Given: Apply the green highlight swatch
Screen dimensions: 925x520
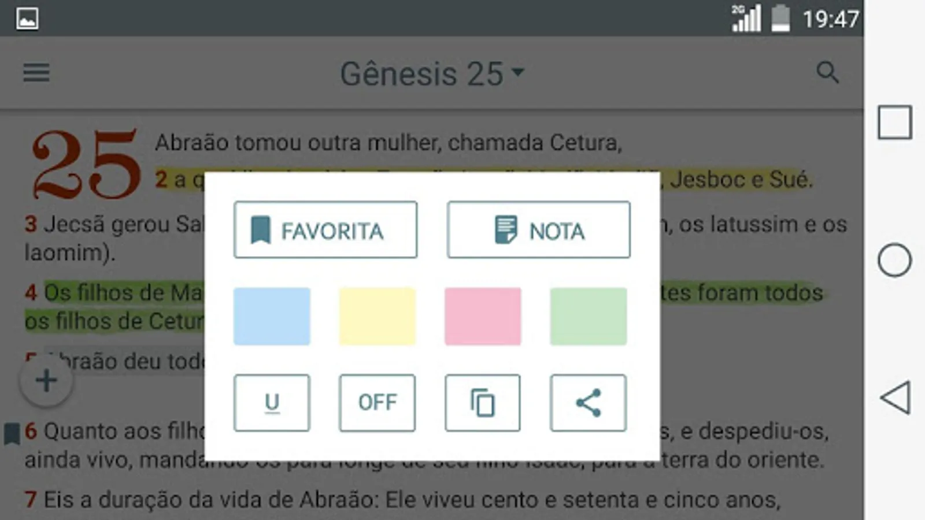Looking at the screenshot, I should [588, 316].
